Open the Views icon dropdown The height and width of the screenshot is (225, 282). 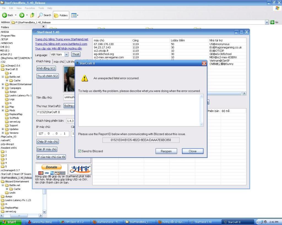[x=75, y=15]
